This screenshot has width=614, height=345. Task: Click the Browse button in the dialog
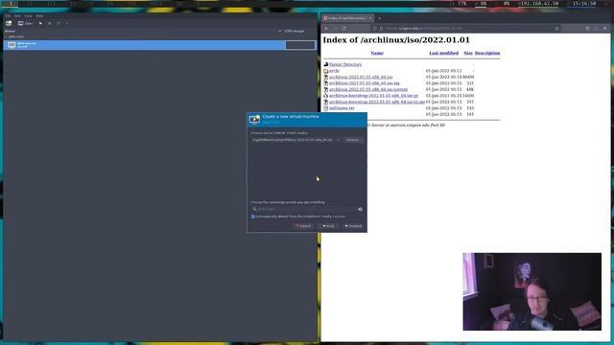pyautogui.click(x=353, y=140)
